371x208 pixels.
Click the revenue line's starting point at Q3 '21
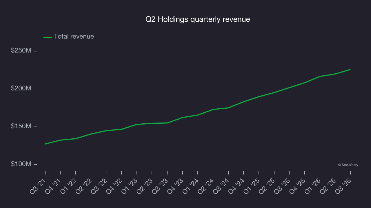click(x=45, y=144)
